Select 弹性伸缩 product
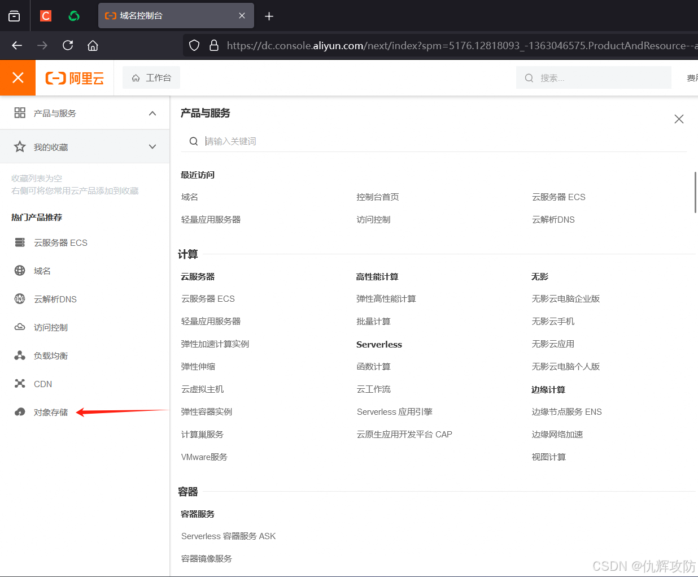This screenshot has width=698, height=577. (198, 366)
